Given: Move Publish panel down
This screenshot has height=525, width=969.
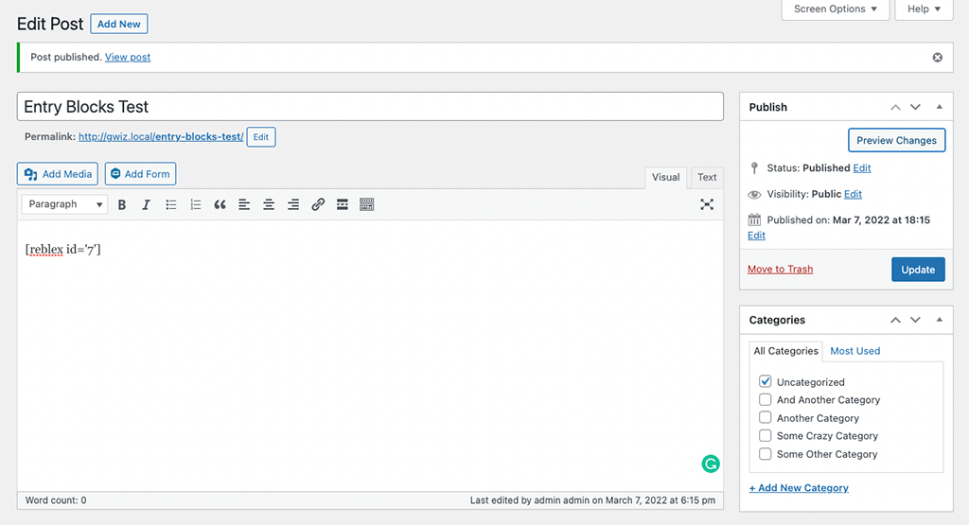Looking at the screenshot, I should coord(915,107).
